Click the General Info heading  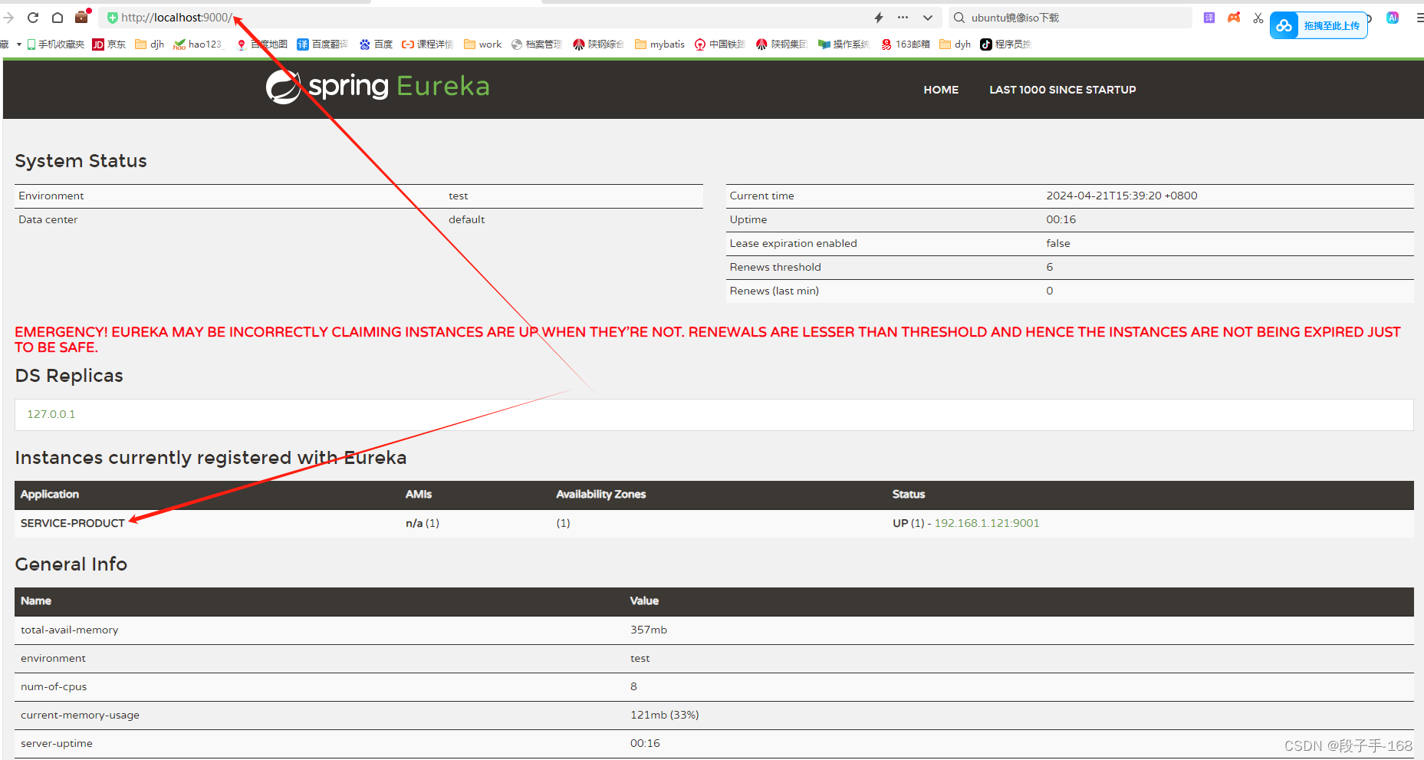pos(71,564)
